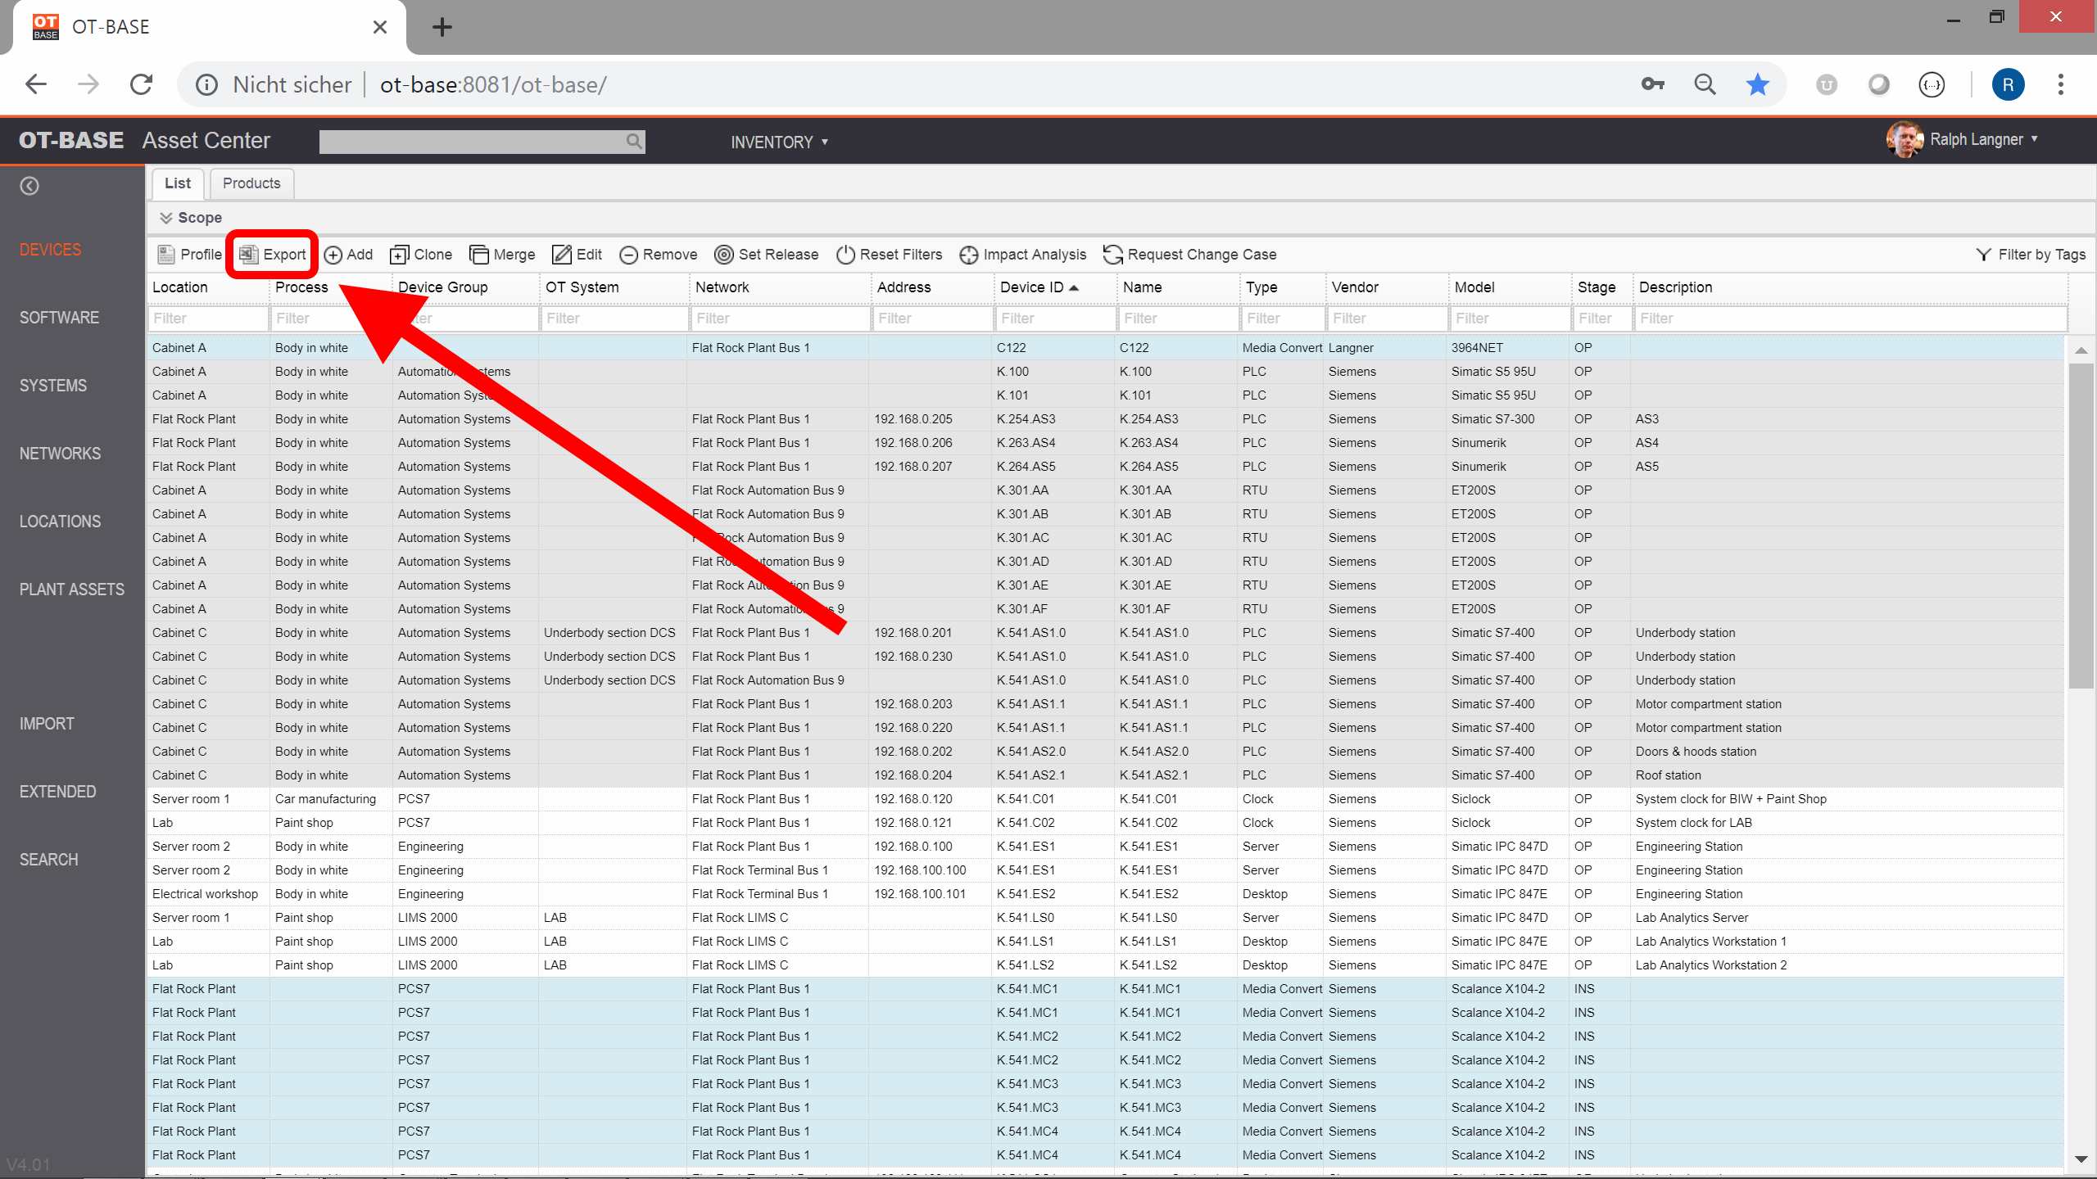This screenshot has height=1179, width=2097.
Task: Open the browser zoom icon
Action: (x=1705, y=84)
